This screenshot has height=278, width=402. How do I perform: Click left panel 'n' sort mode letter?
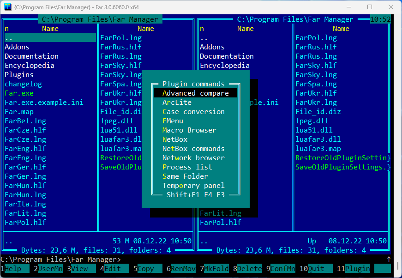[6, 29]
